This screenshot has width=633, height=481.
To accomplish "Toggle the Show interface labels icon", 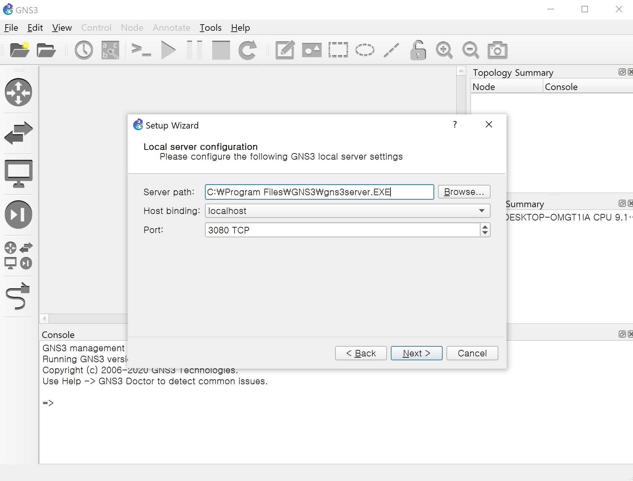I will [110, 50].
